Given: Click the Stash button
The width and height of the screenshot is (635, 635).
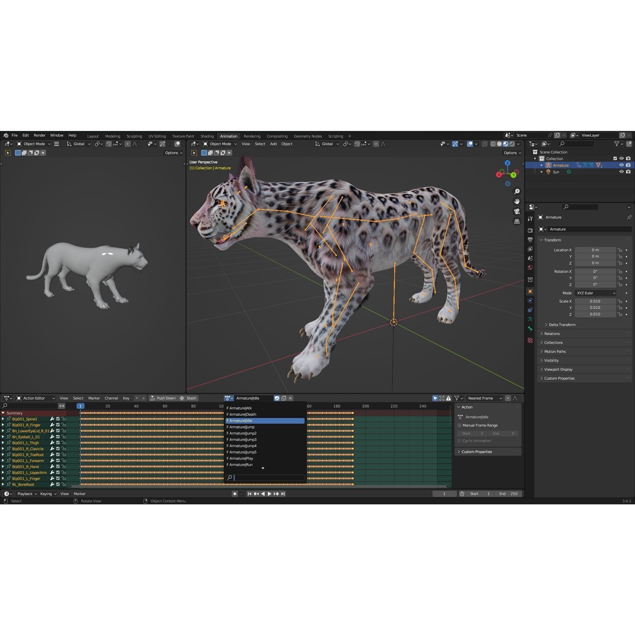Looking at the screenshot, I should tap(188, 398).
